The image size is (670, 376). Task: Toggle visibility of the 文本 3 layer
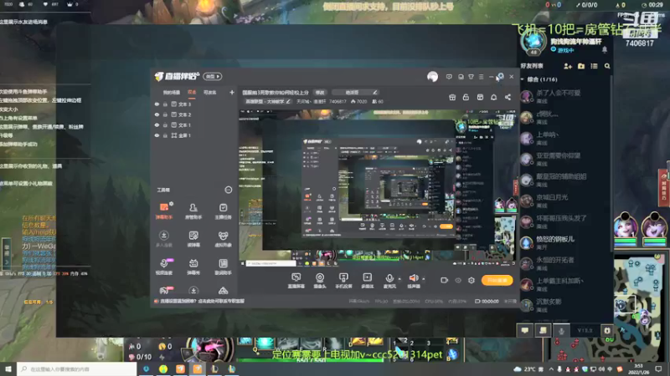157,104
